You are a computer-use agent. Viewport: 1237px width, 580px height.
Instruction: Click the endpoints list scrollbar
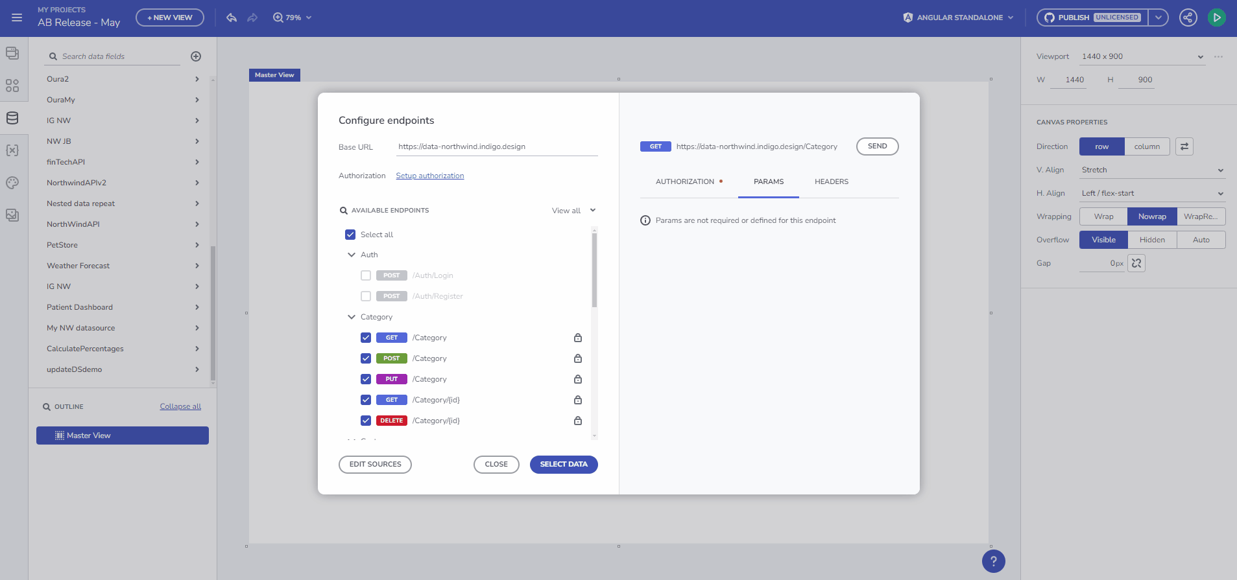click(x=594, y=270)
